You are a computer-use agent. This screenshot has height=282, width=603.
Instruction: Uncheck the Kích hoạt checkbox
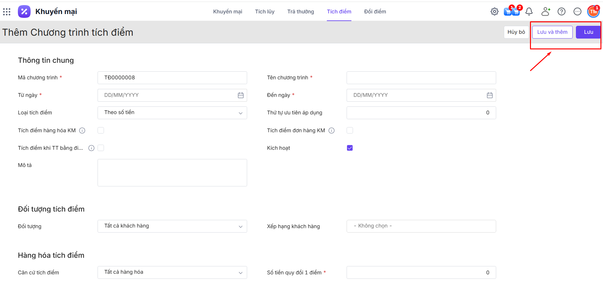(x=350, y=148)
